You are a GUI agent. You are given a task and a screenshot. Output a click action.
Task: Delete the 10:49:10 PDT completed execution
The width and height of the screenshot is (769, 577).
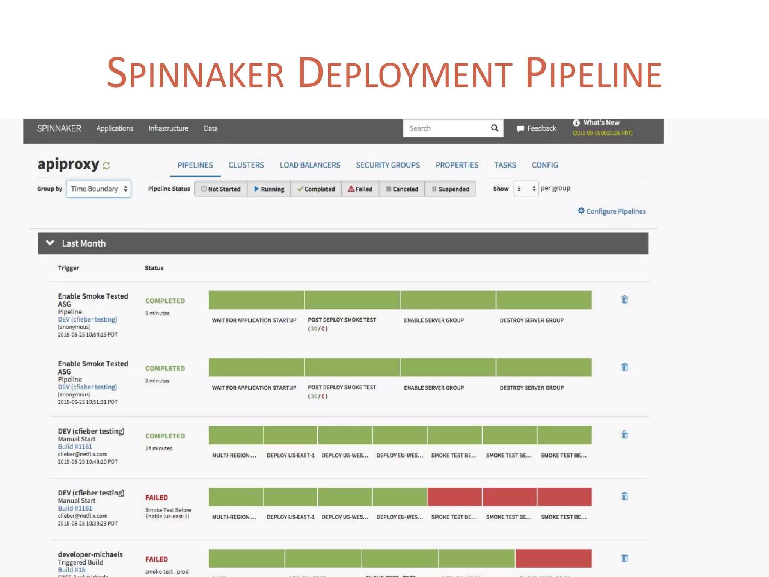point(624,435)
